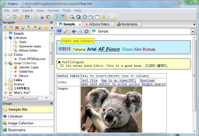The height and width of the screenshot is (136, 199).
Task: Select the Image Collection group button
Action: [28, 123]
